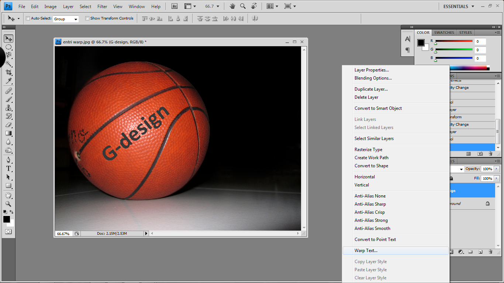The image size is (504, 283).
Task: Tick Show Transform Controls checkbox
Action: point(87,18)
